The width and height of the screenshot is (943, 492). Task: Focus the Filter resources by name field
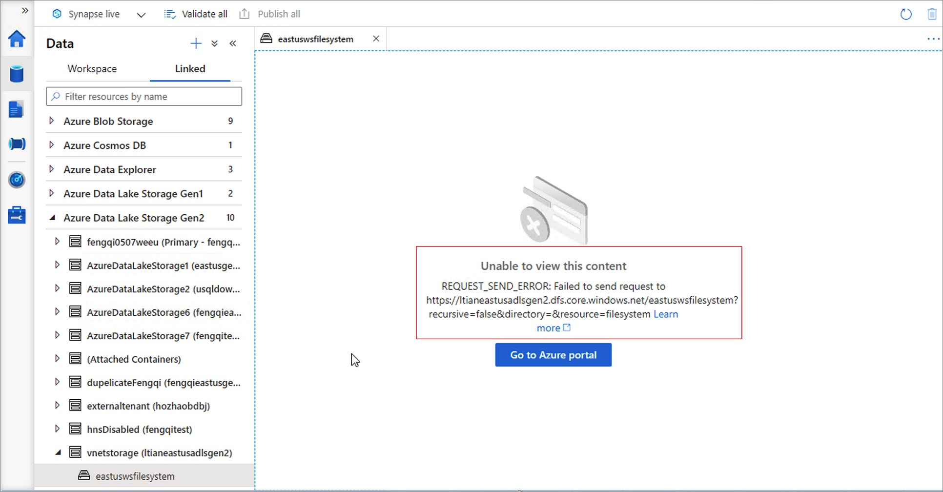144,96
